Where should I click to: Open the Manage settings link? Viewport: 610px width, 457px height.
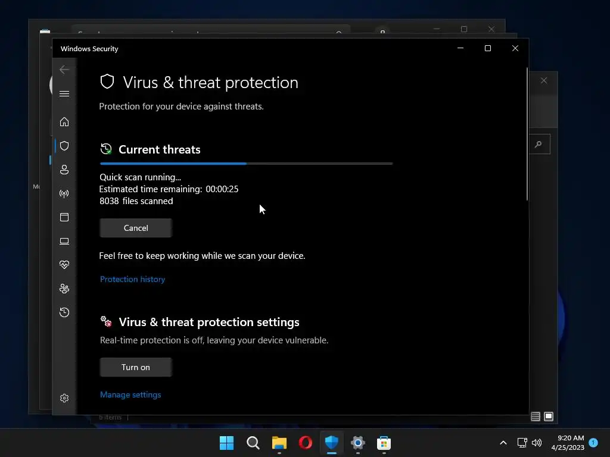pyautogui.click(x=130, y=395)
